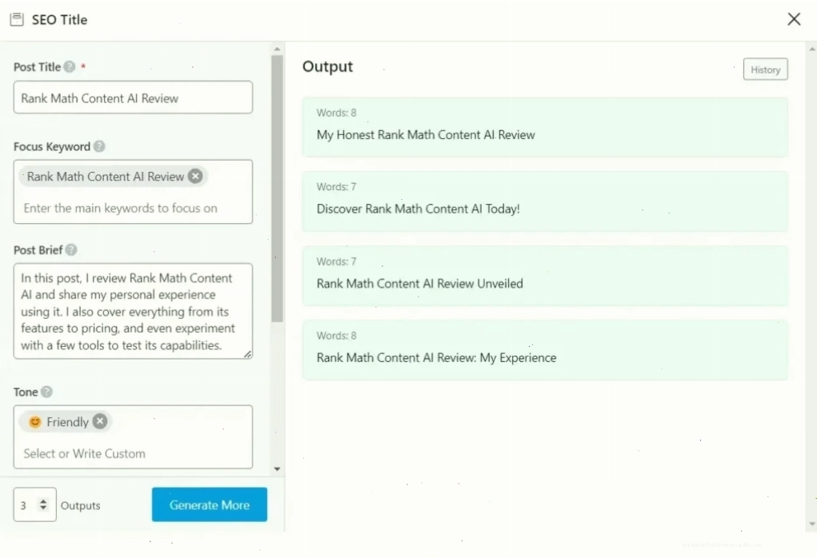Click the output panel scroll down arrow
The width and height of the screenshot is (817, 558).
click(x=812, y=524)
